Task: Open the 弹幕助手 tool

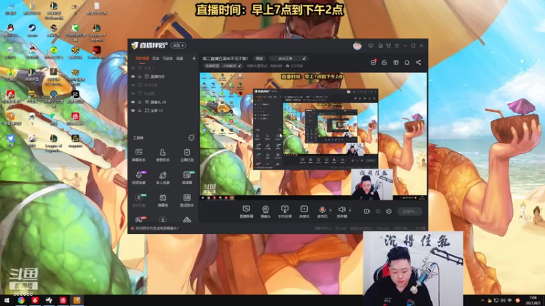Action: coord(139,155)
